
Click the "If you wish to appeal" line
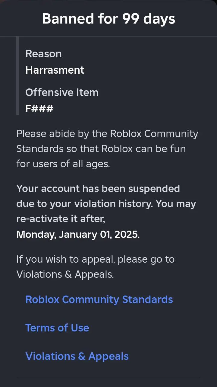(x=95, y=259)
